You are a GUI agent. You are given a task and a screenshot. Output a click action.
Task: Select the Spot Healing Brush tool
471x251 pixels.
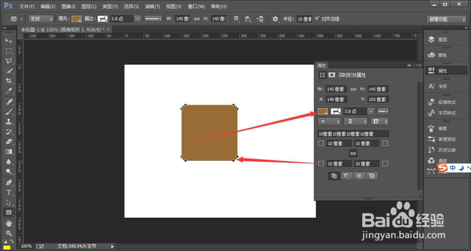coord(8,101)
